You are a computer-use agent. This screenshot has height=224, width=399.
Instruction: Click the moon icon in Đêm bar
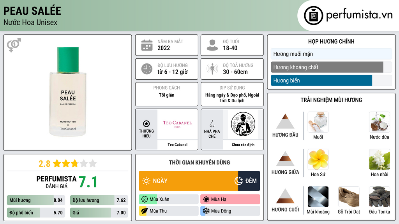pyautogui.click(x=238, y=181)
